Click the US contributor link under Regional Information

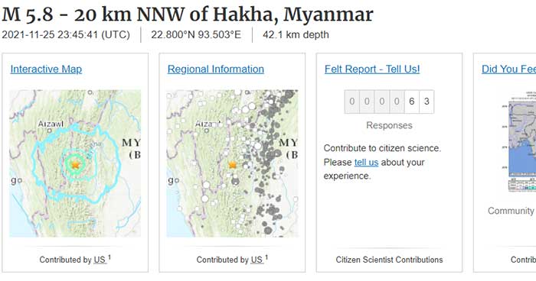257,260
